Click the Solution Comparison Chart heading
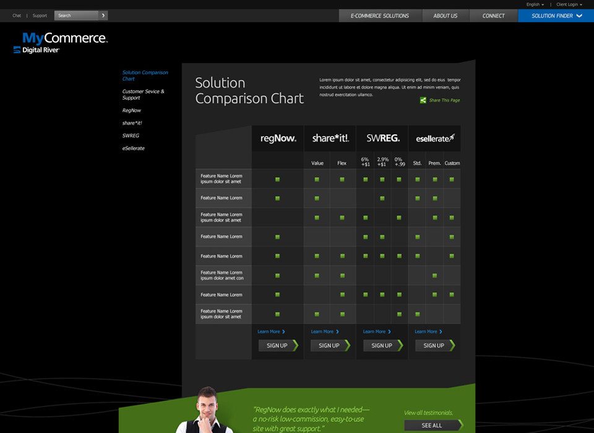Image resolution: width=594 pixels, height=433 pixels. click(249, 90)
